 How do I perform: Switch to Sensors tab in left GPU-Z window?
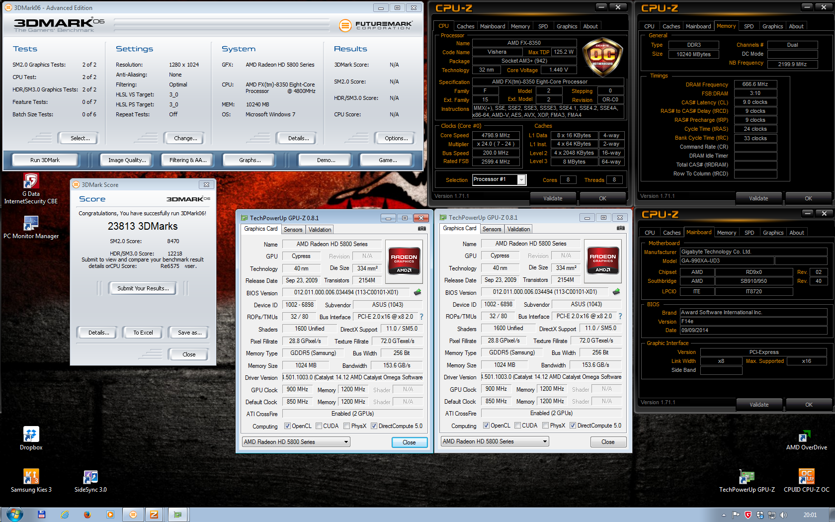coord(293,230)
